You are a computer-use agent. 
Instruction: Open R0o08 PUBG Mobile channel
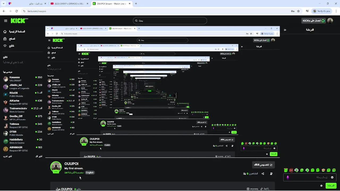[23, 94]
